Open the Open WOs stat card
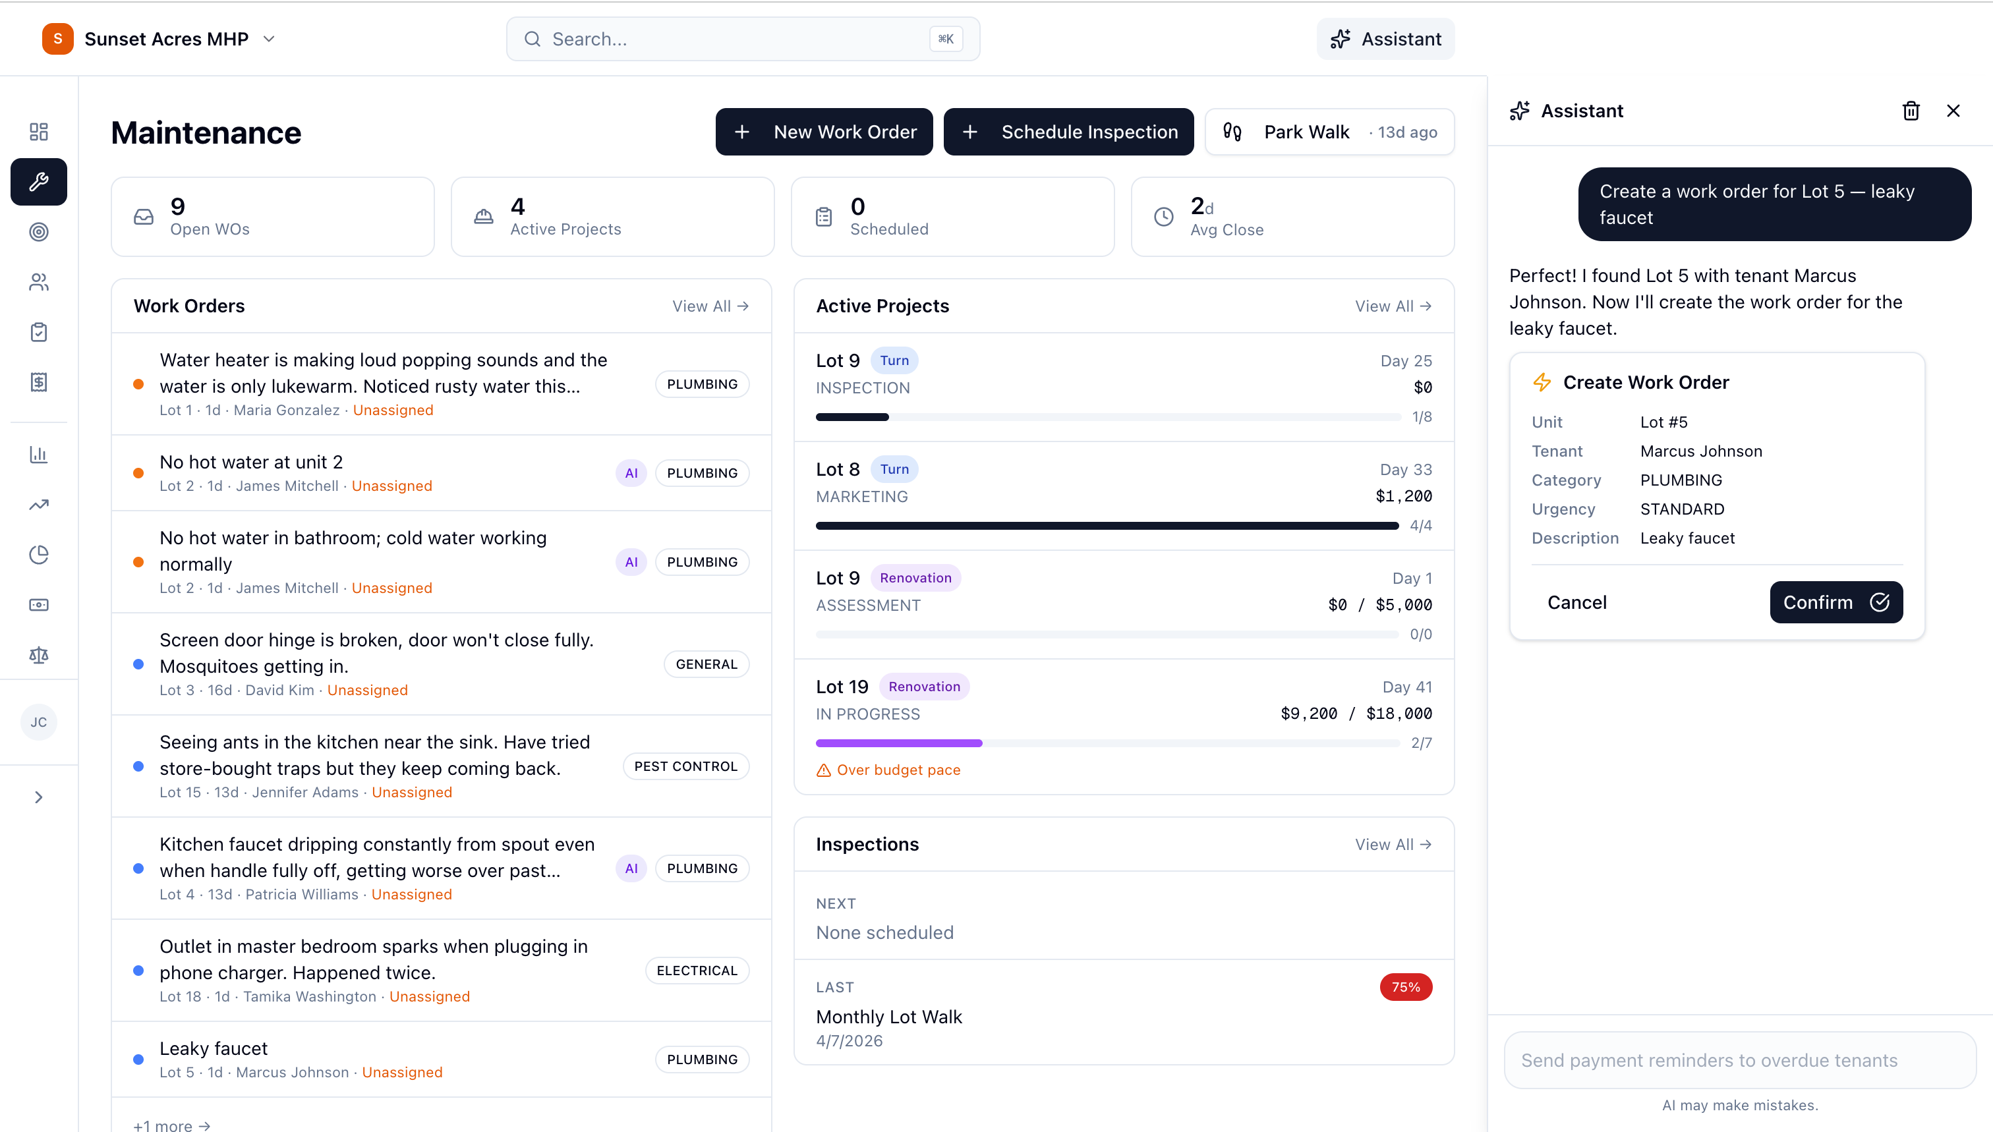 273,217
